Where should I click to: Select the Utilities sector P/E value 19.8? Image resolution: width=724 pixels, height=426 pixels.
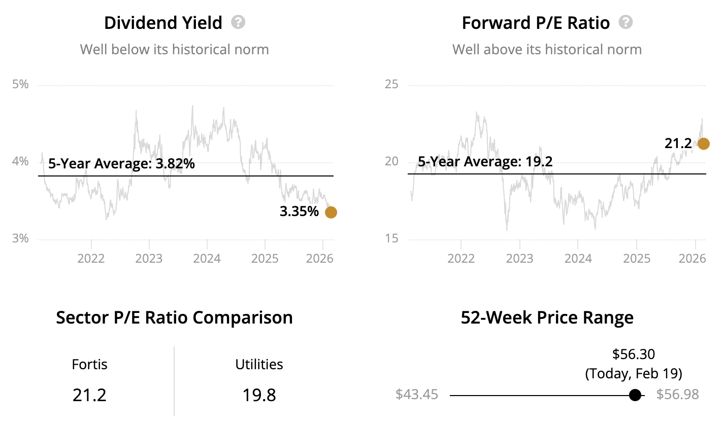pyautogui.click(x=259, y=395)
